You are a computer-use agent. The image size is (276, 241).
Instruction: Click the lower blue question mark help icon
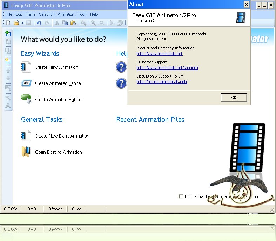click(x=121, y=83)
